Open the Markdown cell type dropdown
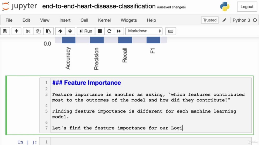This screenshot has width=259, height=145. tap(144, 31)
